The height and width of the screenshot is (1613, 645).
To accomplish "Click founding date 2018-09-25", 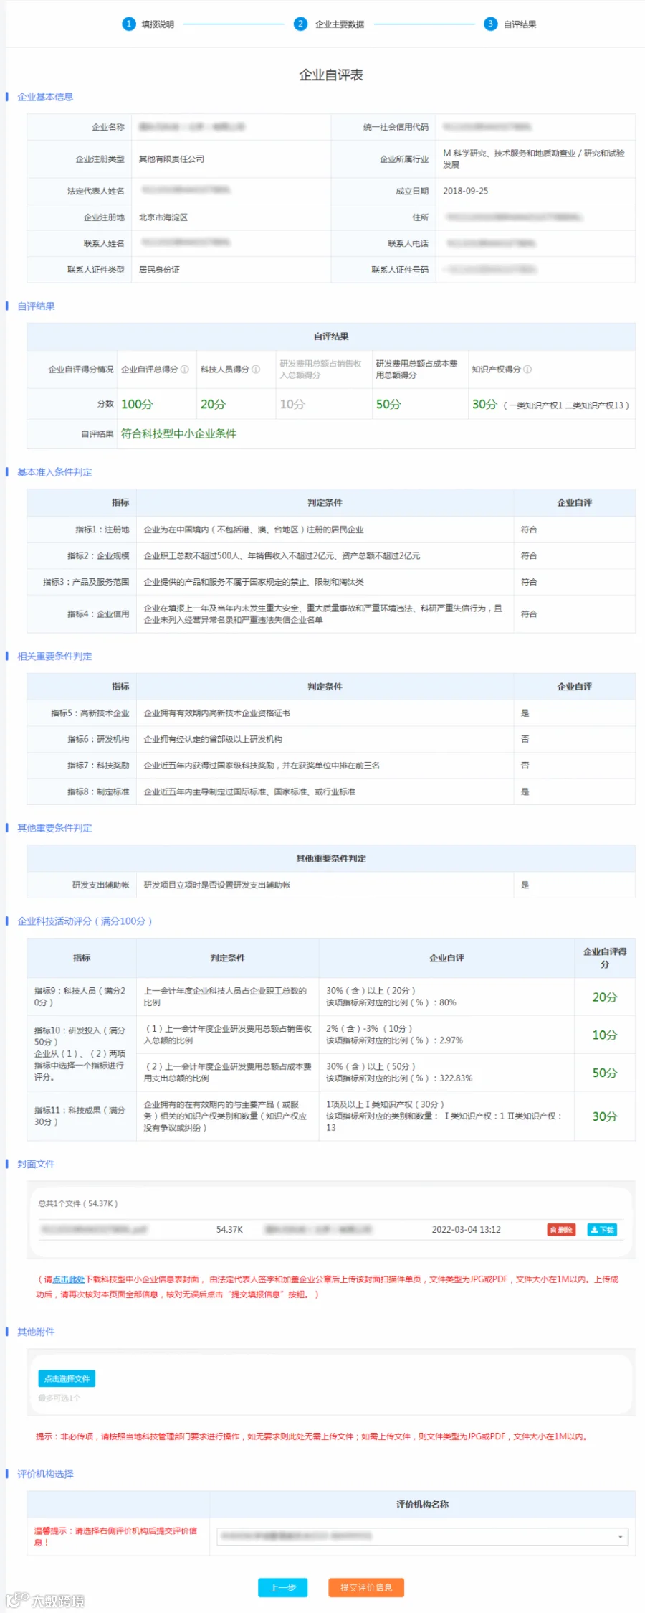I will 466,191.
